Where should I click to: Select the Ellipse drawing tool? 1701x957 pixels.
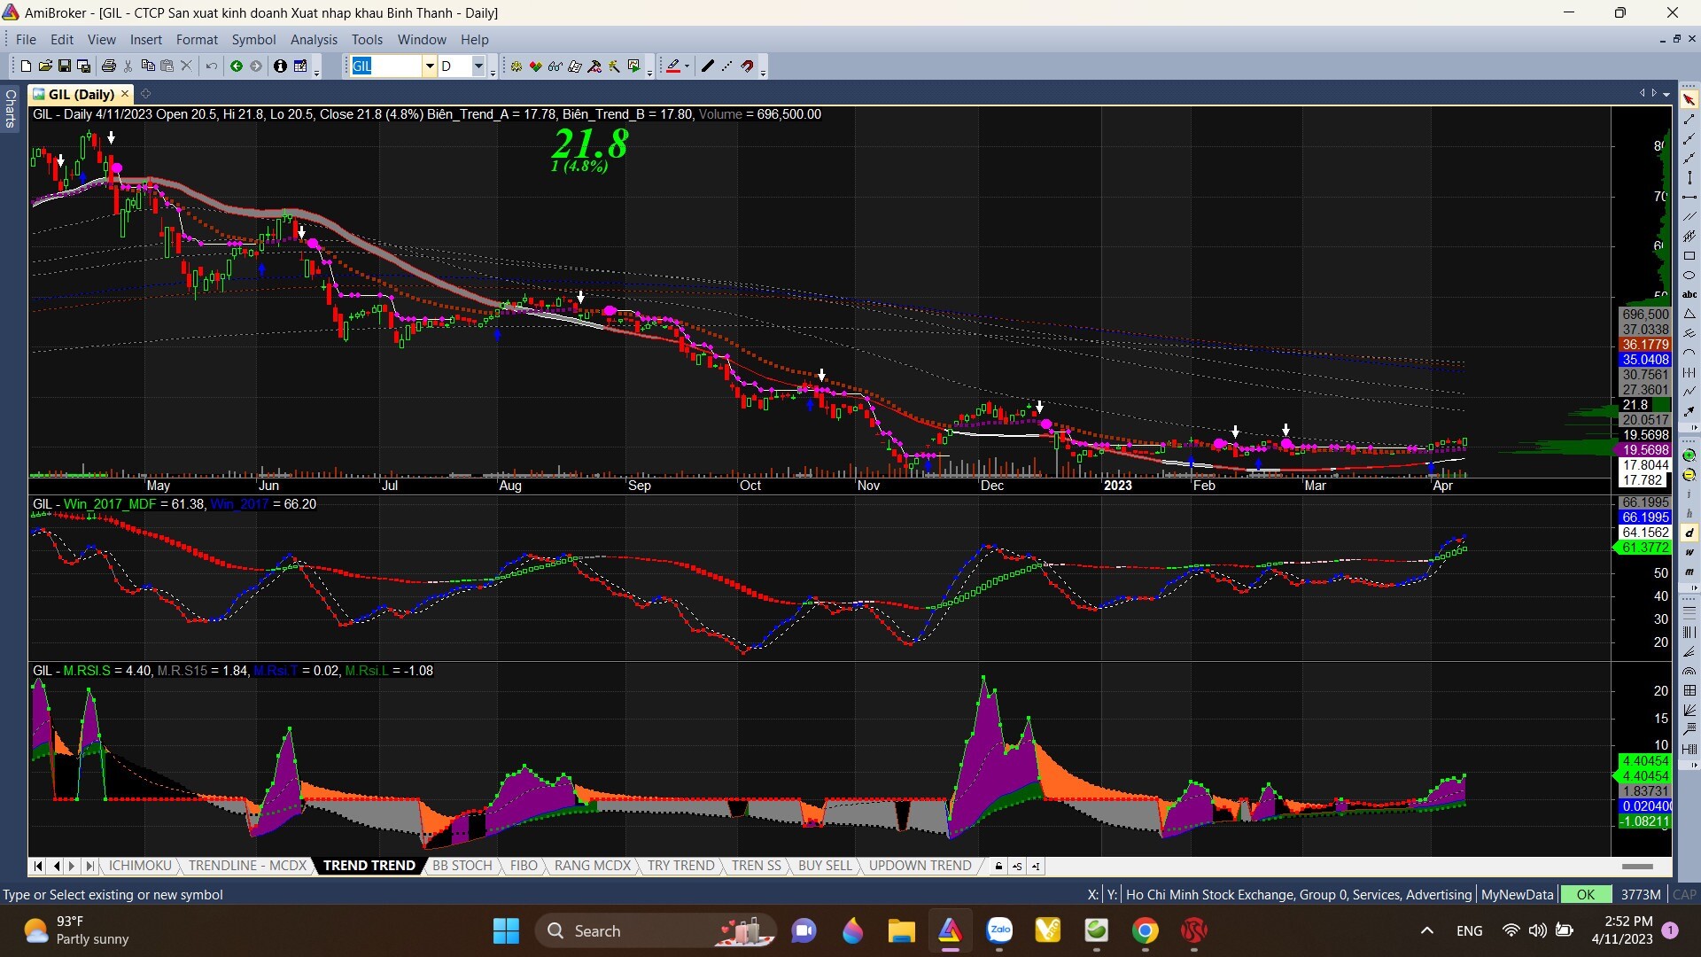pyautogui.click(x=1689, y=276)
